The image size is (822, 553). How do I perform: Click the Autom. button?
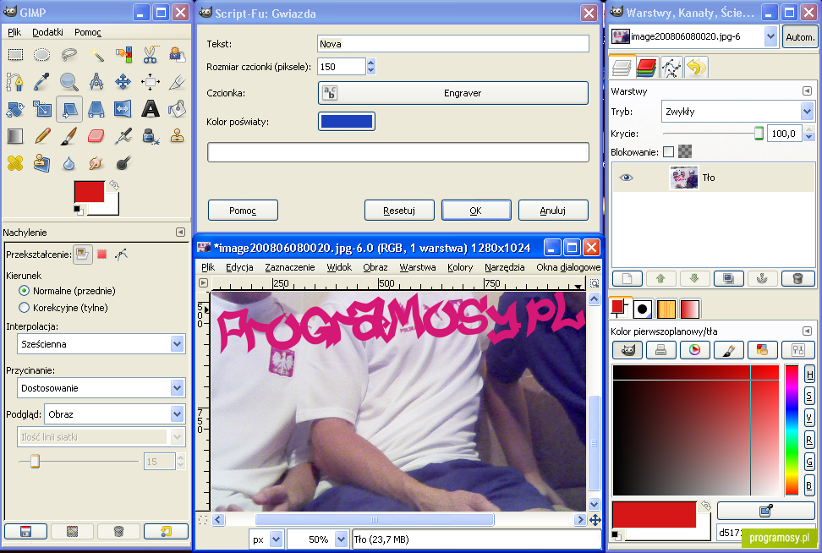point(800,36)
